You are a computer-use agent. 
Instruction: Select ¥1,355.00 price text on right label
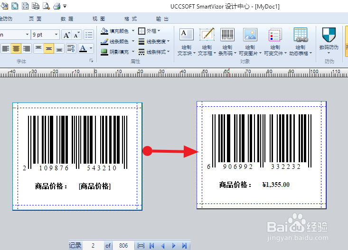tap(276, 185)
